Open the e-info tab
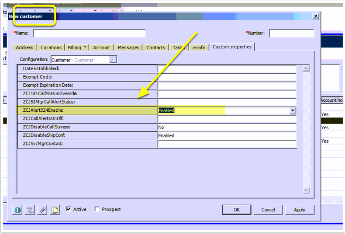 click(x=199, y=47)
